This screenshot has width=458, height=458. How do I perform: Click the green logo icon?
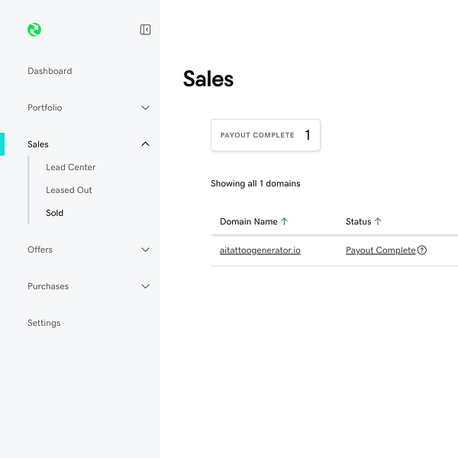point(34,30)
